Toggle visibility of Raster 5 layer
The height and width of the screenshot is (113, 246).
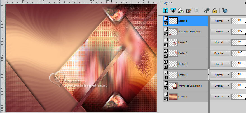tap(166, 45)
